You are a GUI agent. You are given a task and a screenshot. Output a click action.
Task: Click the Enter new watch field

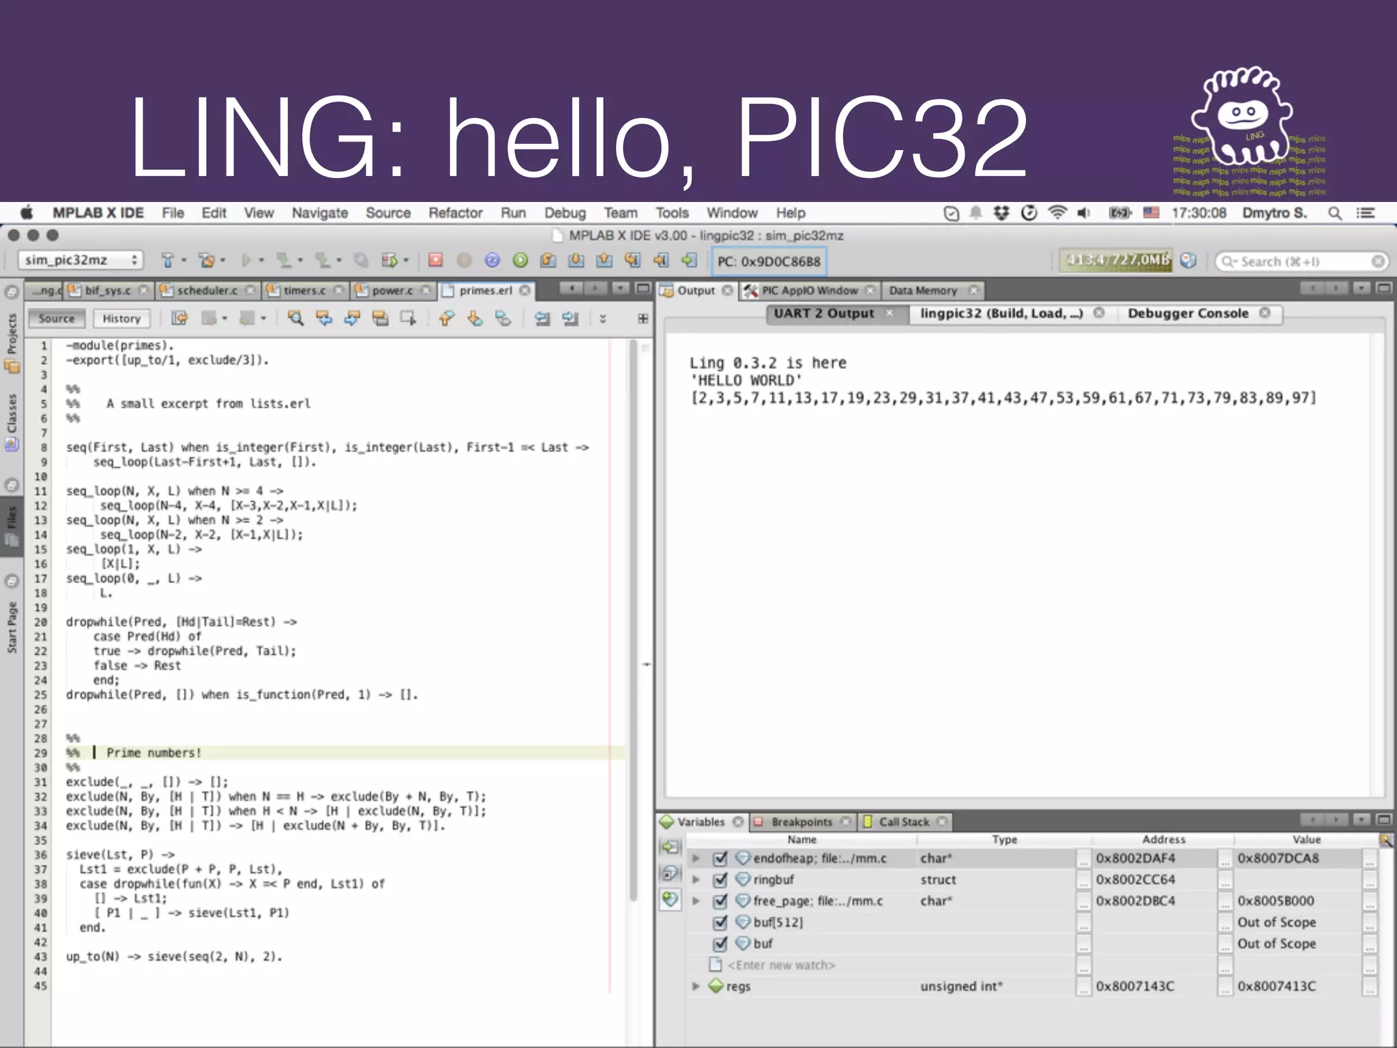[x=781, y=965]
